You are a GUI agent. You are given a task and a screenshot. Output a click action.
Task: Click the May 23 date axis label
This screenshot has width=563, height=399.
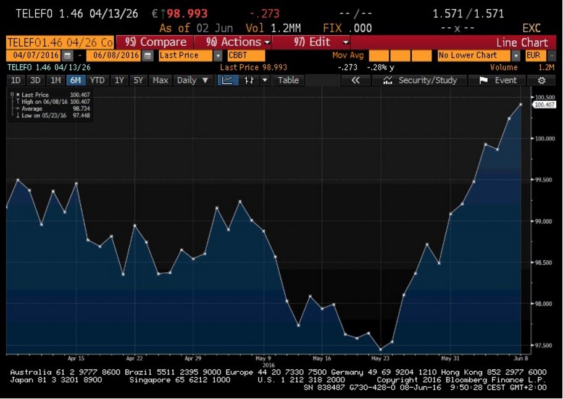pos(380,358)
